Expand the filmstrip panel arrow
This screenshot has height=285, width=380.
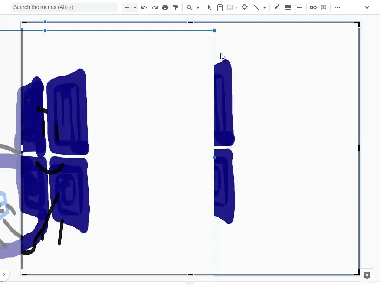click(4, 275)
